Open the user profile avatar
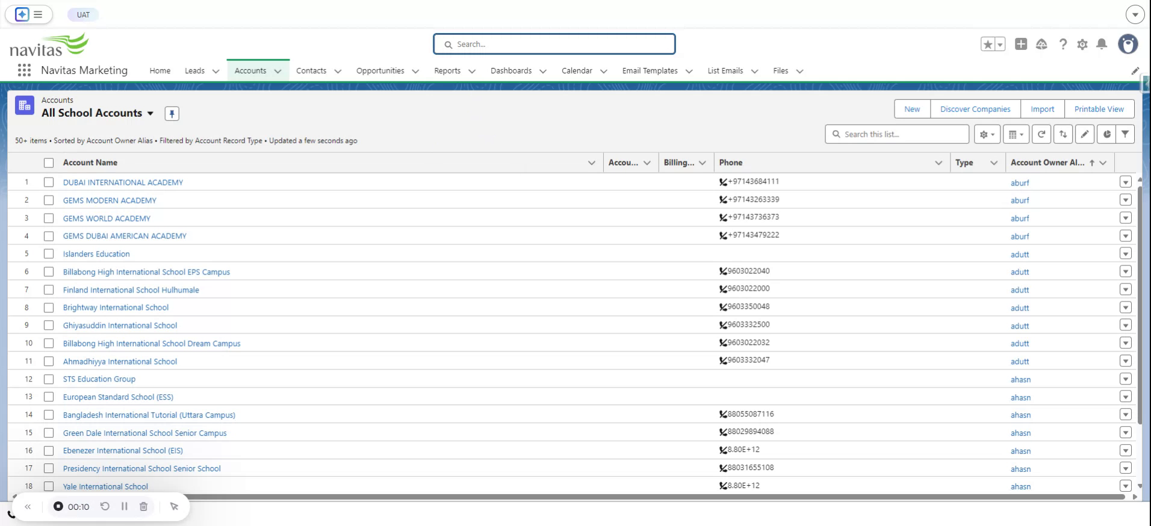 click(1128, 44)
